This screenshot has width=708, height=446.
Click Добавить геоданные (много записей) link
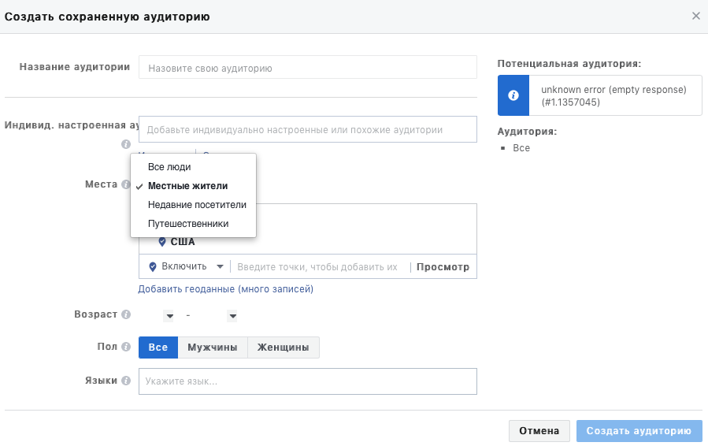[226, 289]
